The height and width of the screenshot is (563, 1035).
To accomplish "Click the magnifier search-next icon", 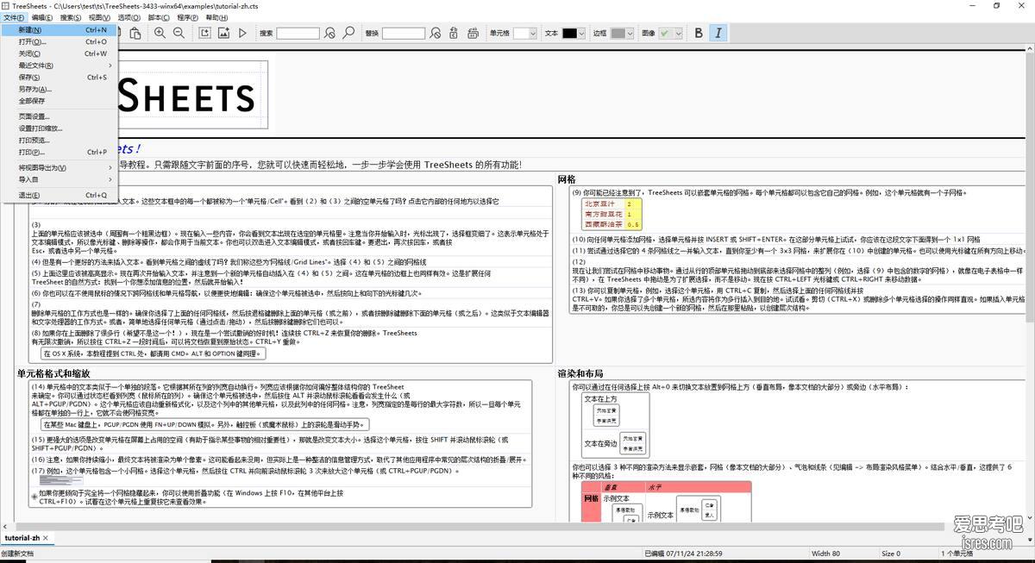I will [348, 33].
